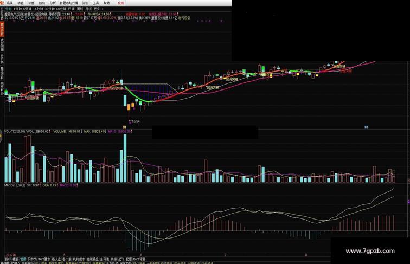This screenshot has height=264, width=410.
Task: Select the highlighted 技术分析 sidebar tab
Action: tap(2, 29)
